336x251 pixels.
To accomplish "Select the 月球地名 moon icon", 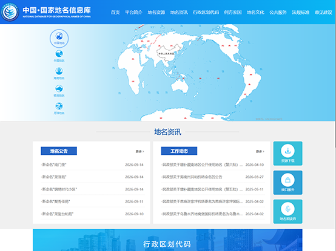I will (x=59, y=106).
